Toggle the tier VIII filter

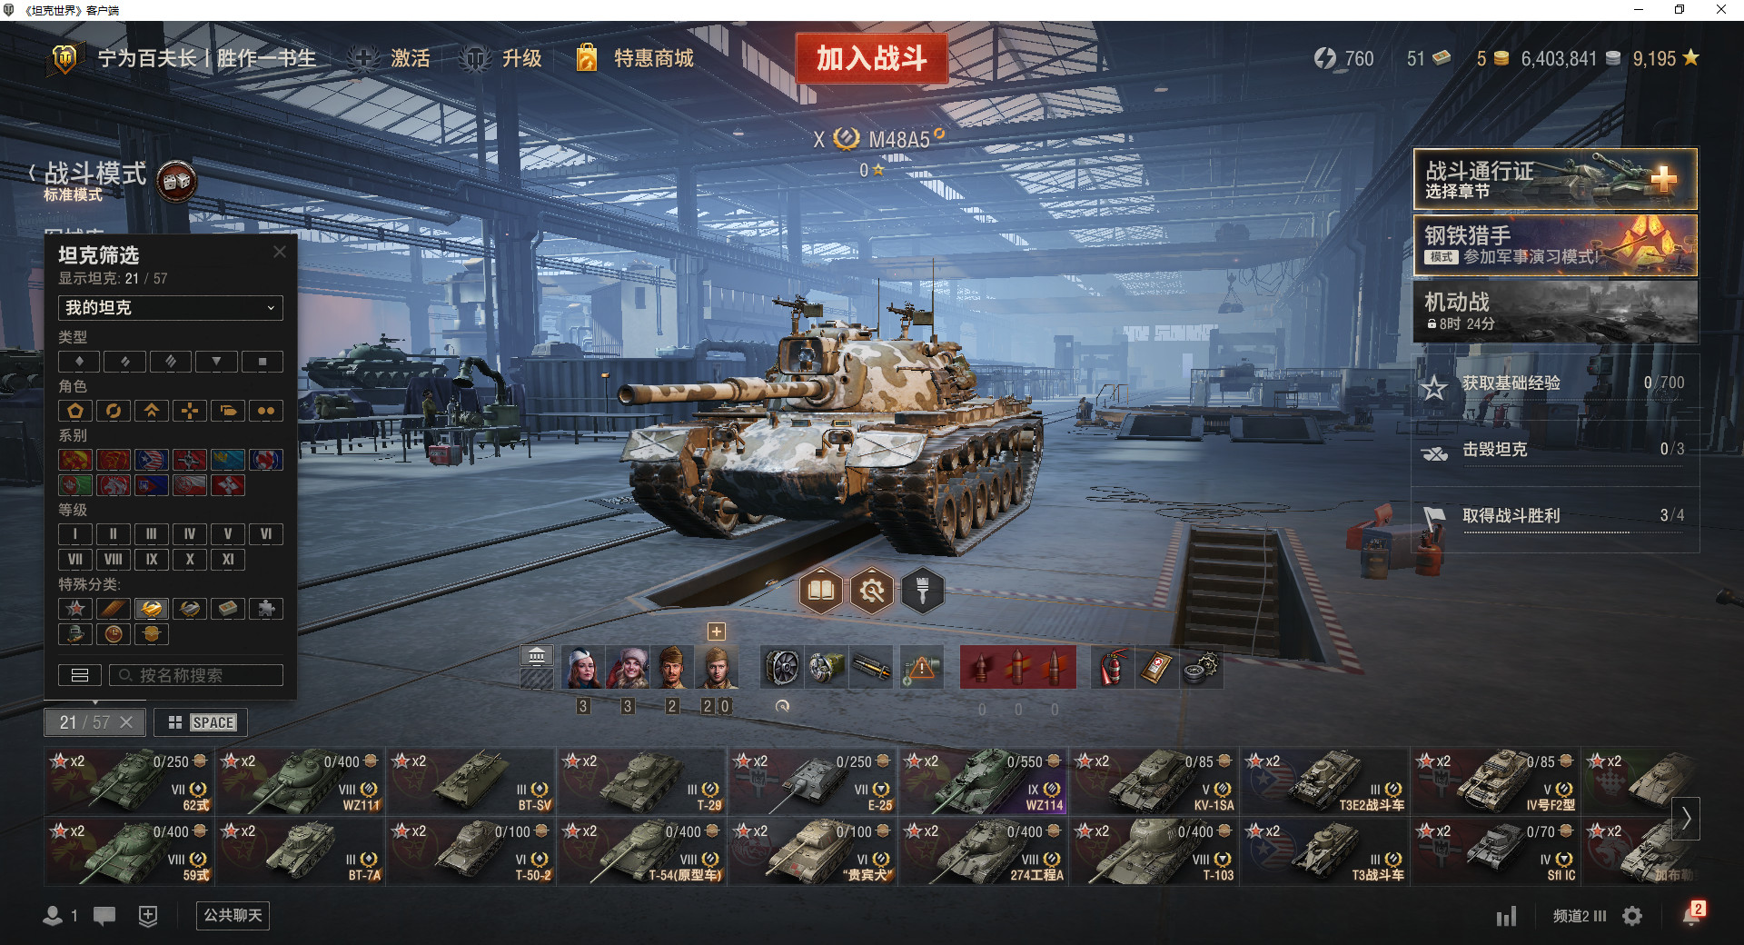113,560
